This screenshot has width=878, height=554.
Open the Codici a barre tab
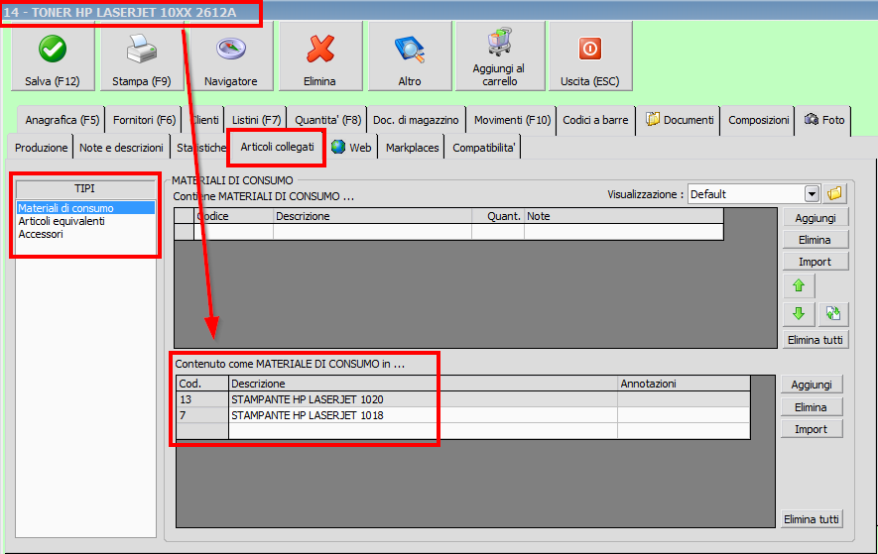595,120
